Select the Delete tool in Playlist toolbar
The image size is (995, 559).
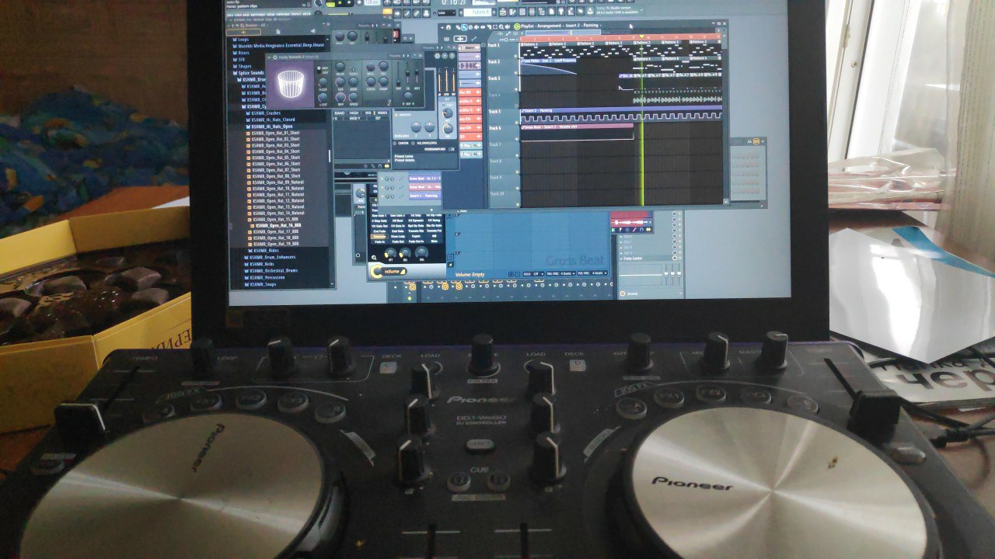[470, 26]
